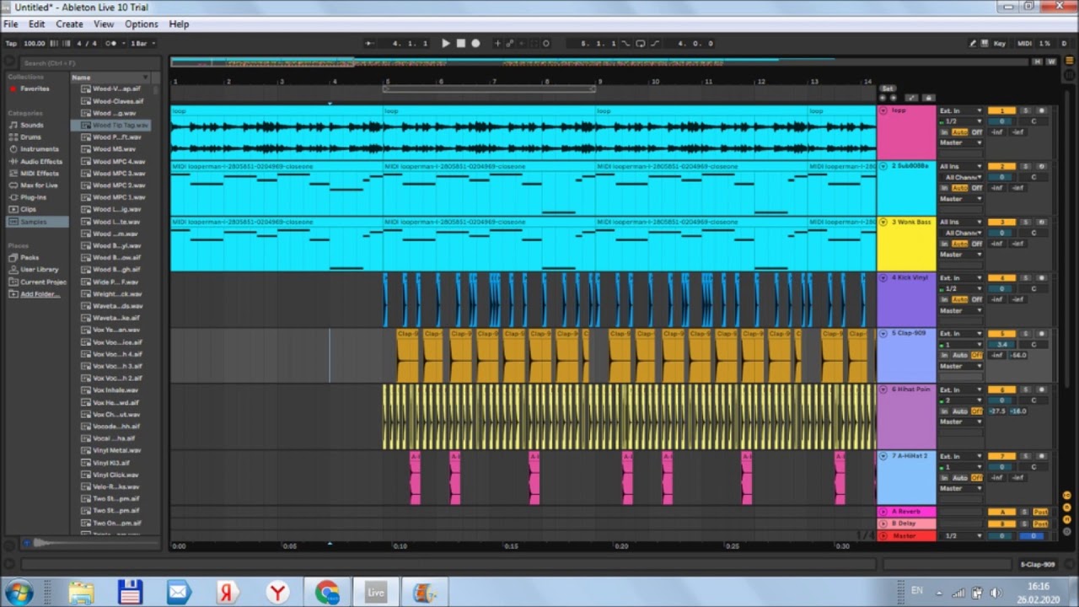Select the Wood MS.wav sample
Screen dimensions: 1079x607
pos(114,149)
